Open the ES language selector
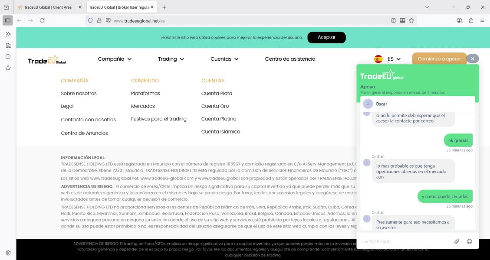The width and height of the screenshot is (490, 260). tap(388, 59)
